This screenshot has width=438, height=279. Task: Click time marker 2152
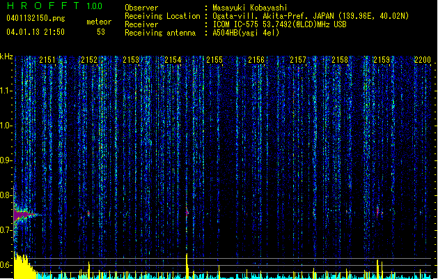coord(89,60)
